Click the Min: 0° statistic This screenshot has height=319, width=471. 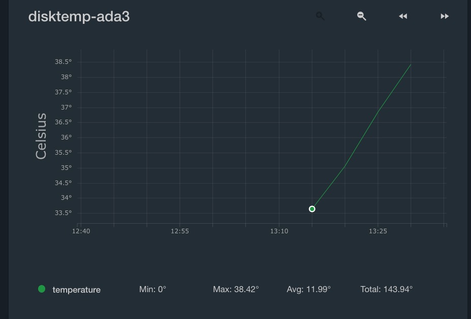[x=152, y=289]
